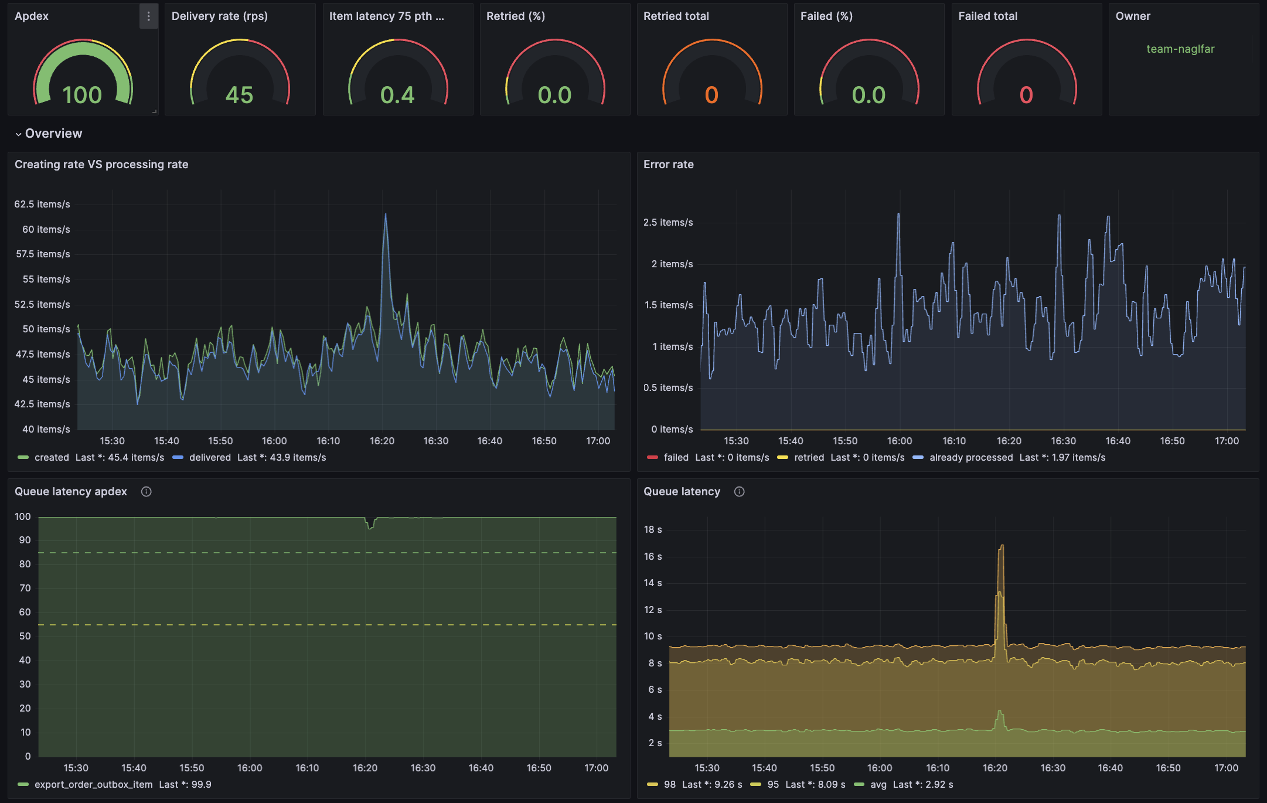Hide the export_order_outbox_item series
Image resolution: width=1267 pixels, height=803 pixels.
94,784
